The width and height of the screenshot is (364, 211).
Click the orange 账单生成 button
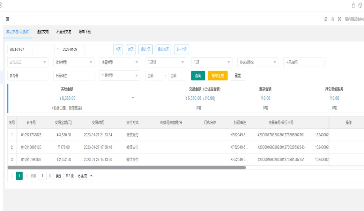tap(217, 76)
